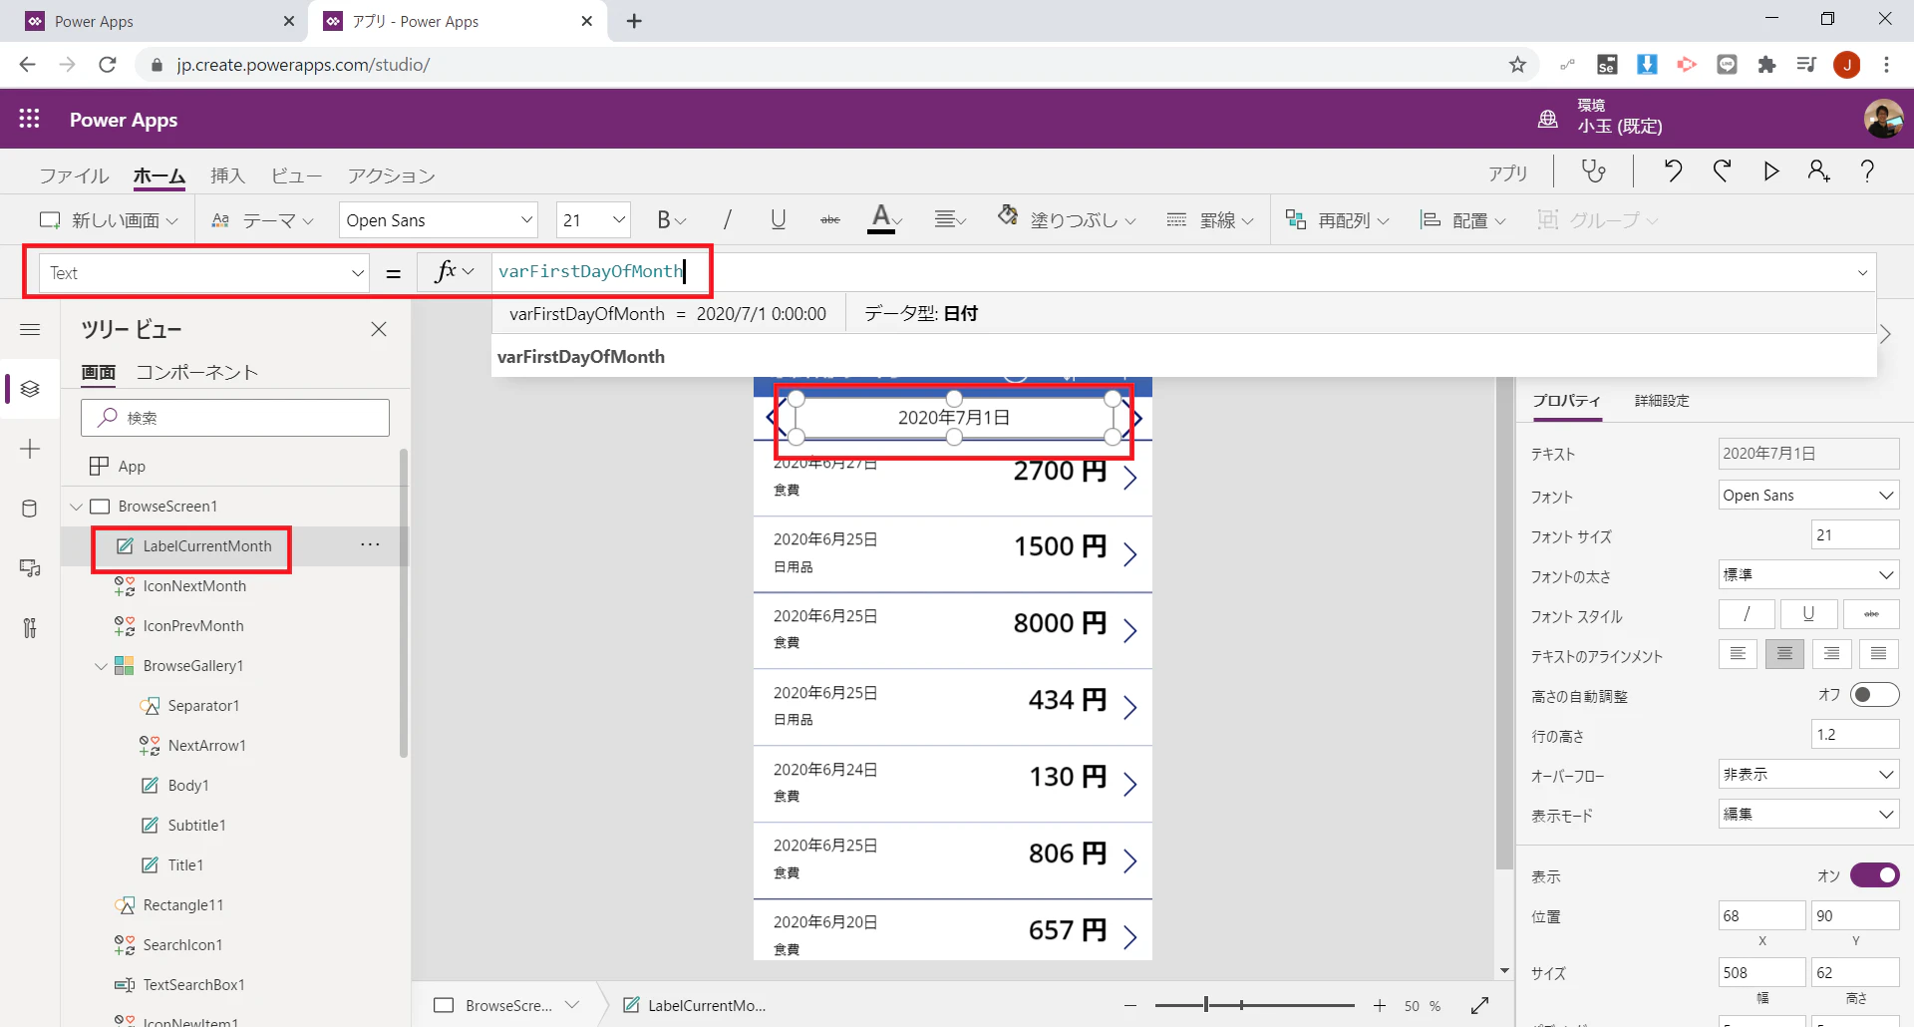Open the Text property selector dropdown
Viewport: 1914px width, 1027px height.
click(203, 272)
